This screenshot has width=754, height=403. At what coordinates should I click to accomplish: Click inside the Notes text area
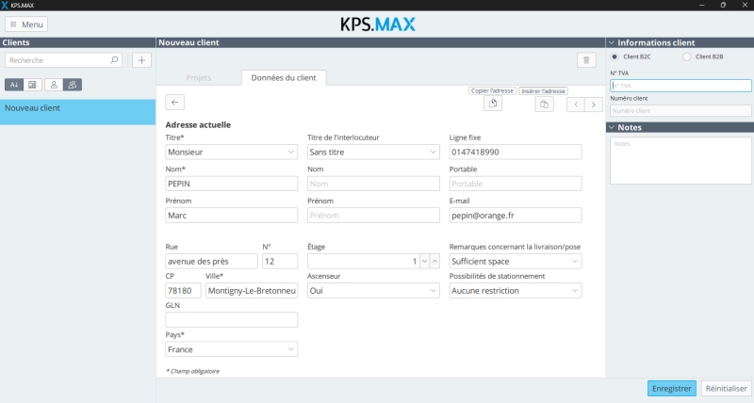(x=680, y=160)
